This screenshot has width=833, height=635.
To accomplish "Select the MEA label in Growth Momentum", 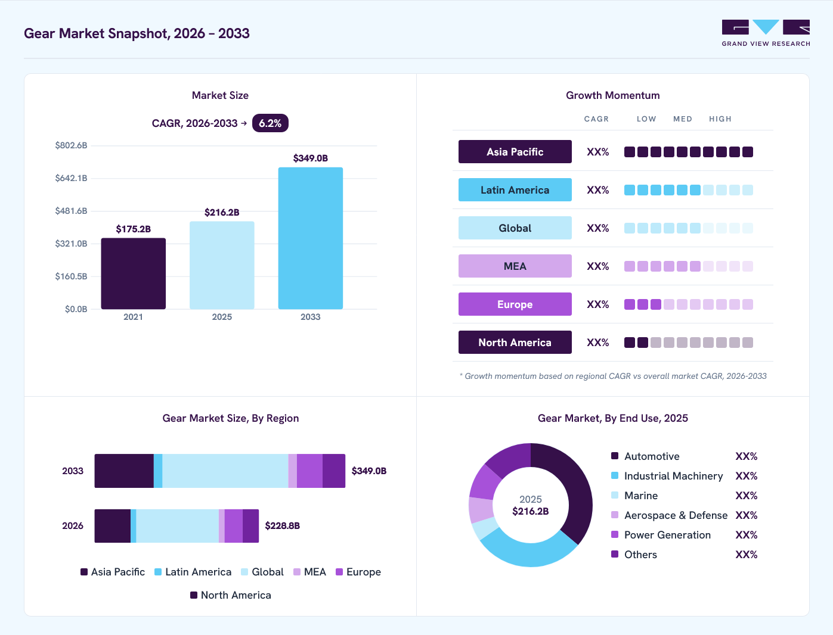I will tap(515, 266).
